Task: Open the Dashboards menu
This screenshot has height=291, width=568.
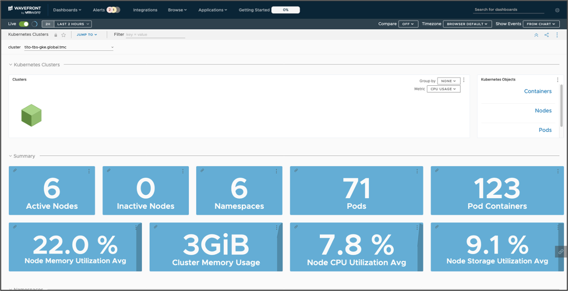Action: 67,10
